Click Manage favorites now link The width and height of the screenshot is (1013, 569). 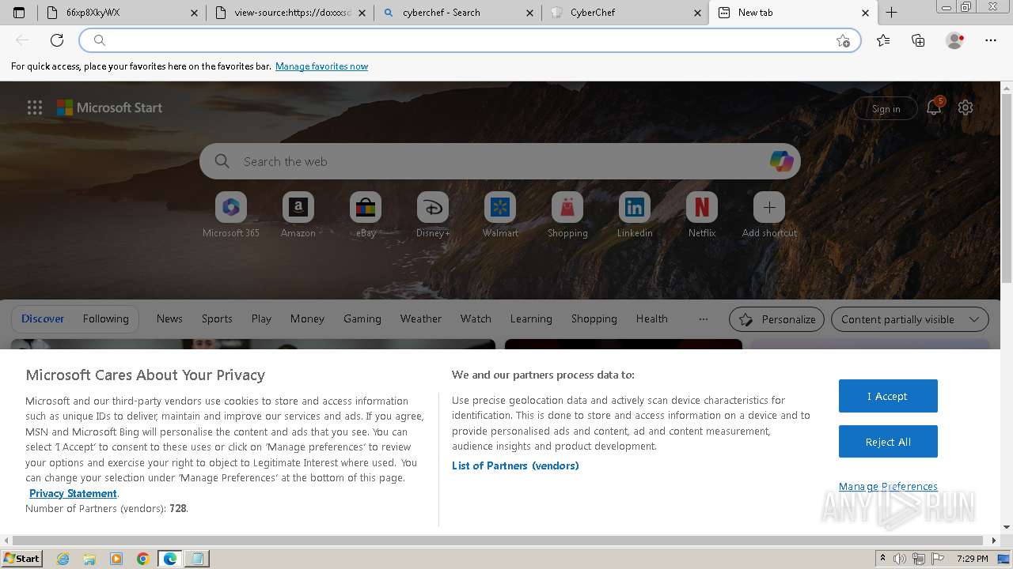321,66
